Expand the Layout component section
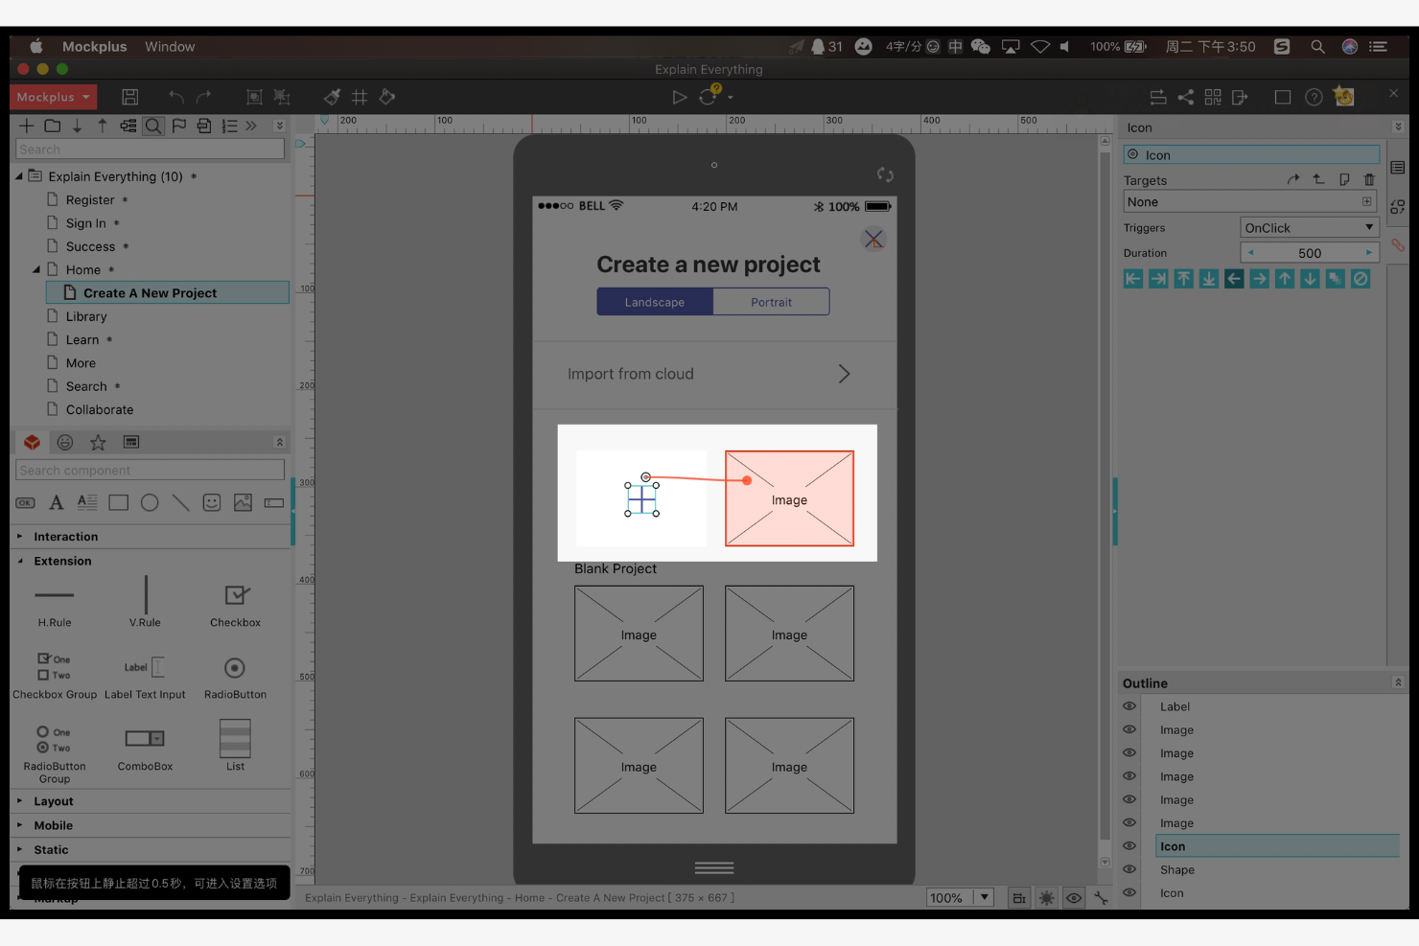 [x=19, y=800]
